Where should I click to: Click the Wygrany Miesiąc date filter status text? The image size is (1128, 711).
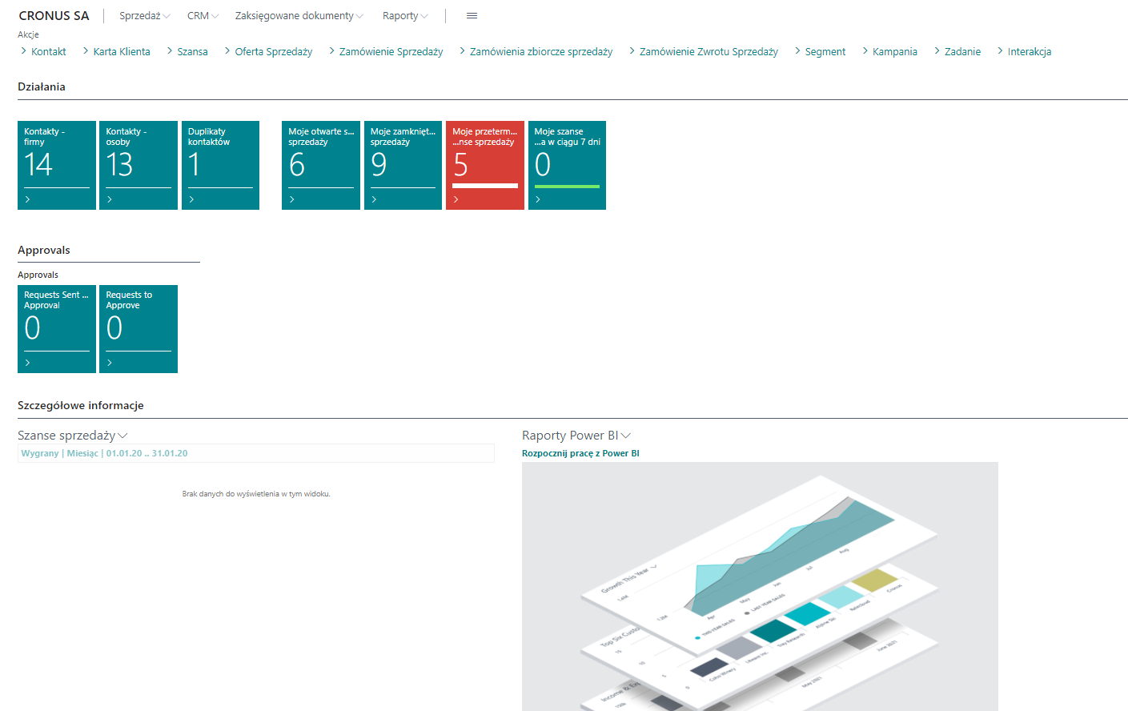pos(104,453)
